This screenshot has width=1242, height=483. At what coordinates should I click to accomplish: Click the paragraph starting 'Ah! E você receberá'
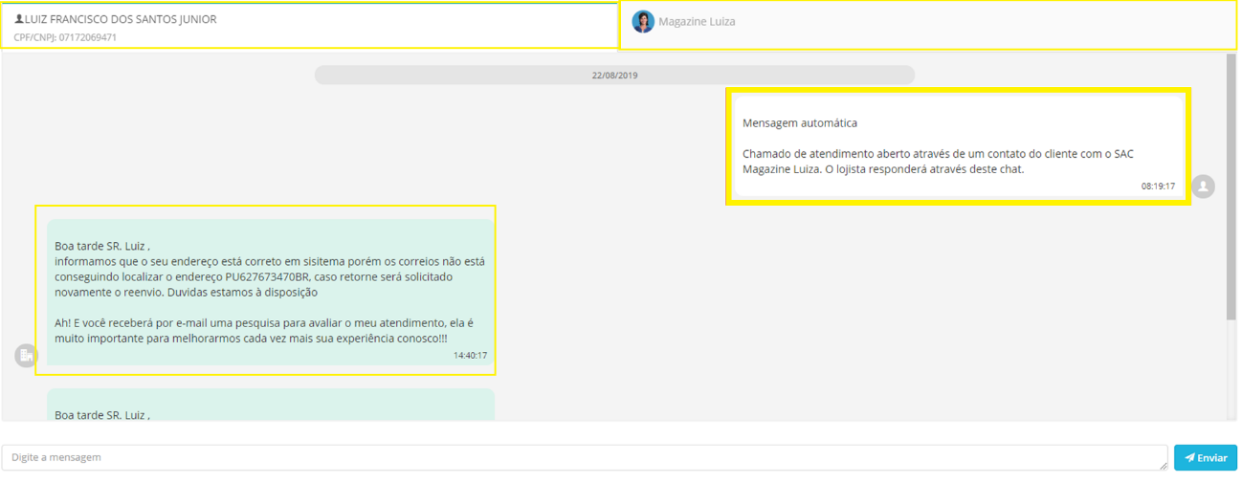(x=264, y=331)
